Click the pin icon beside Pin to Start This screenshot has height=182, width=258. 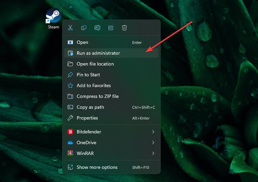[70, 75]
